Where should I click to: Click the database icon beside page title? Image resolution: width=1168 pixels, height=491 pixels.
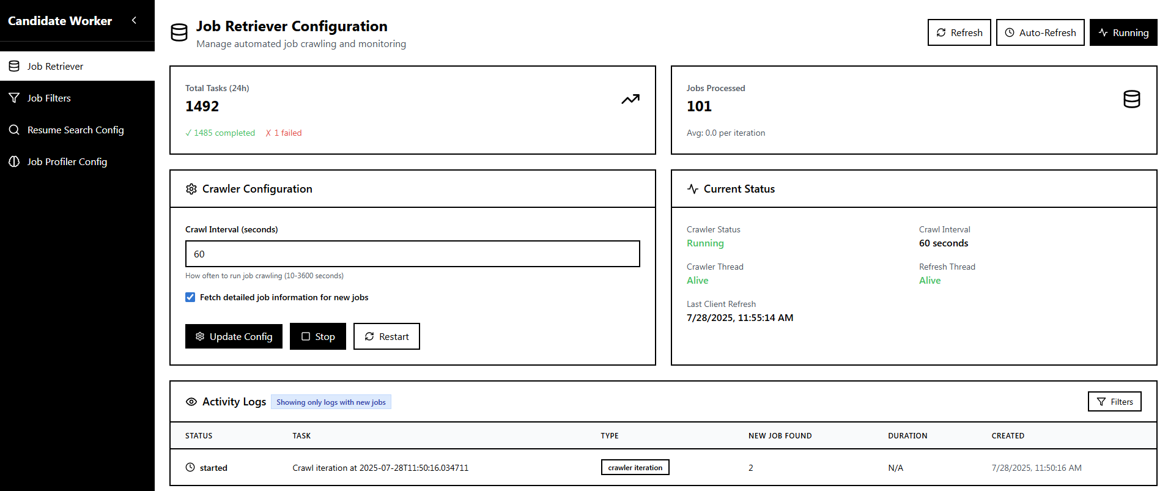179,32
